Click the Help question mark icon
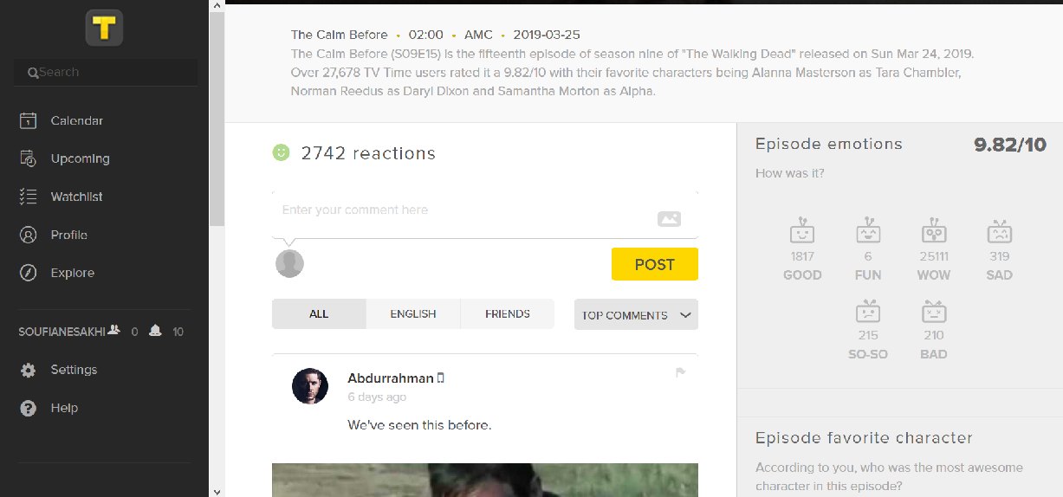This screenshot has height=497, width=1063. pyautogui.click(x=28, y=408)
